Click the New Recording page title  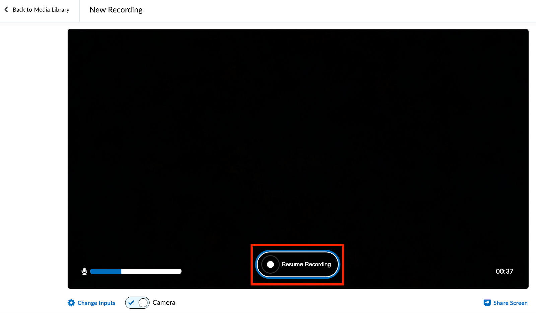pos(116,10)
